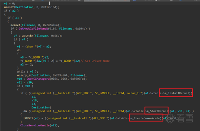The width and height of the screenshot is (200, 131).
Task: Click the 'if ( a2 )' condition
Action: pyautogui.click(x=11, y=11)
